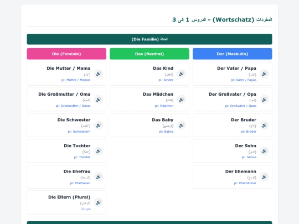Click plural text pl: Söhne
The image size is (299, 224).
pyautogui.click(x=249, y=157)
